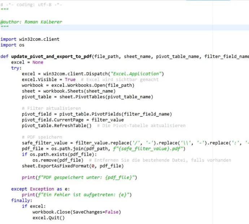Screen dimensions: 249x224
Task: Click the pivot_field.CurrentPage assignment line
Action: point(73,120)
